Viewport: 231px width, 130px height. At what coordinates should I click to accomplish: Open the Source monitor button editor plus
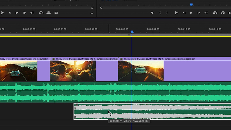click(x=92, y=13)
